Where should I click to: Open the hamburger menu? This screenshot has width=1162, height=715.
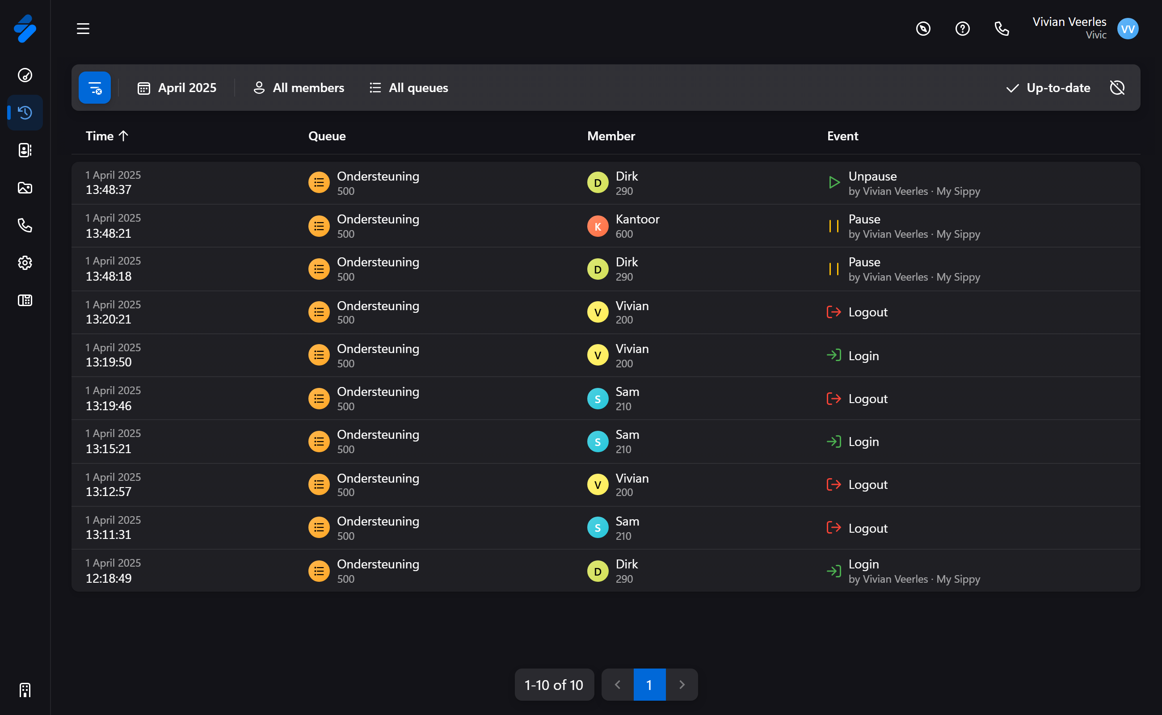pos(83,29)
